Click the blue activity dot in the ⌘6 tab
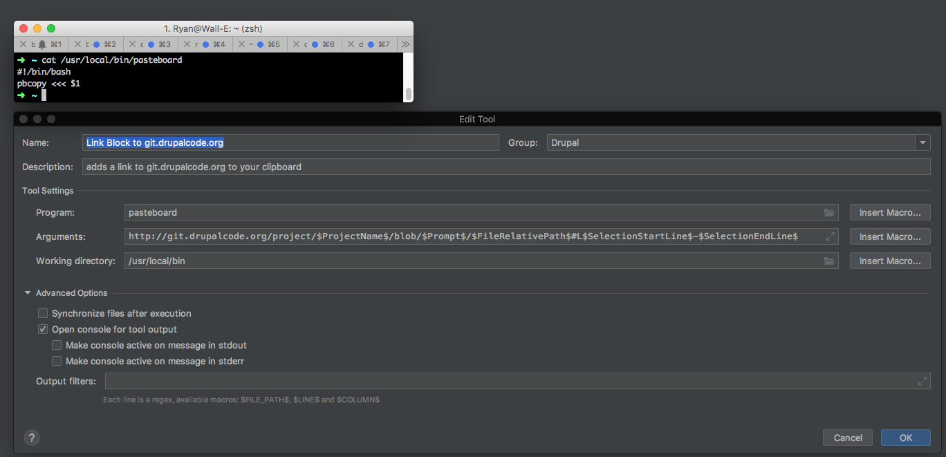The image size is (946, 457). click(x=315, y=44)
